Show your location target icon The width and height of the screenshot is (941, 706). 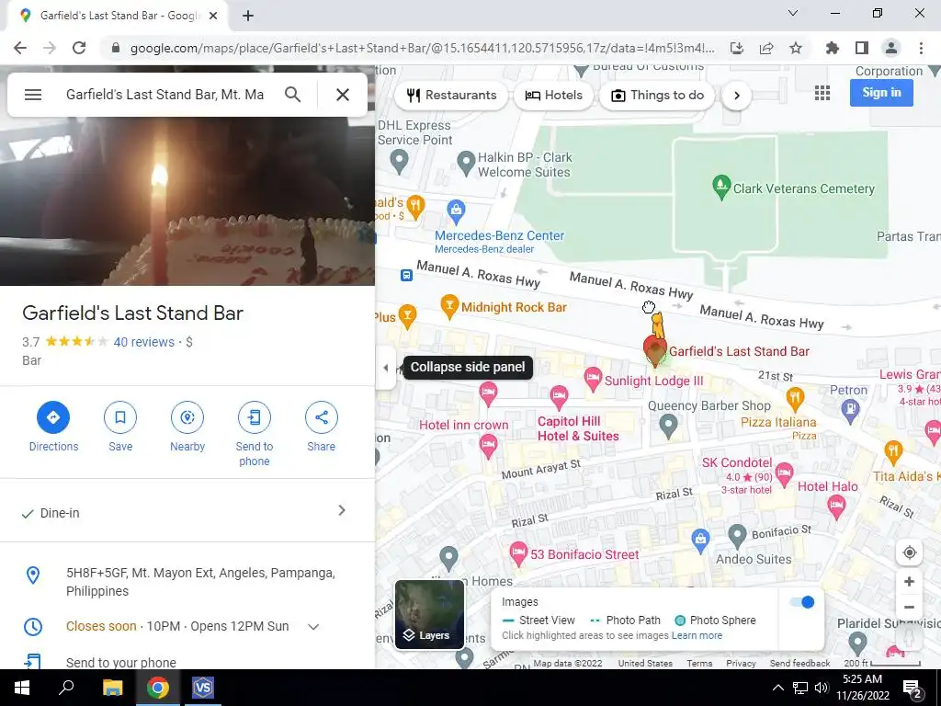[909, 552]
